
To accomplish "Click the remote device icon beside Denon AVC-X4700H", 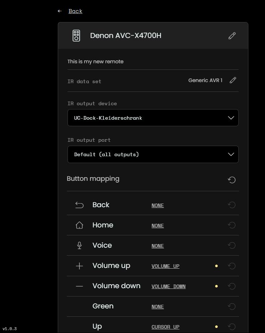I will pyautogui.click(x=76, y=35).
